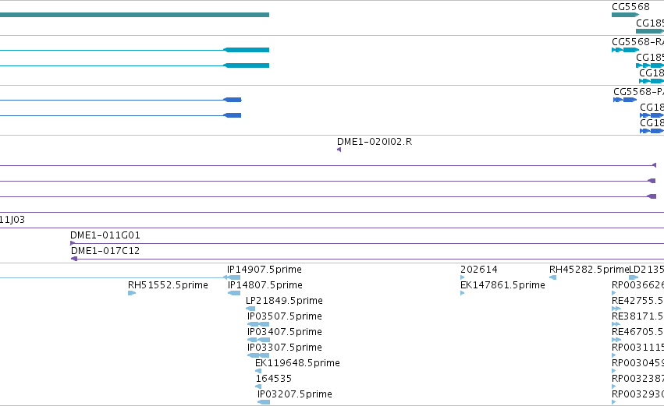The image size is (664, 406).
Task: Select the RH51552.5prime EST arrow
Action: 132,293
